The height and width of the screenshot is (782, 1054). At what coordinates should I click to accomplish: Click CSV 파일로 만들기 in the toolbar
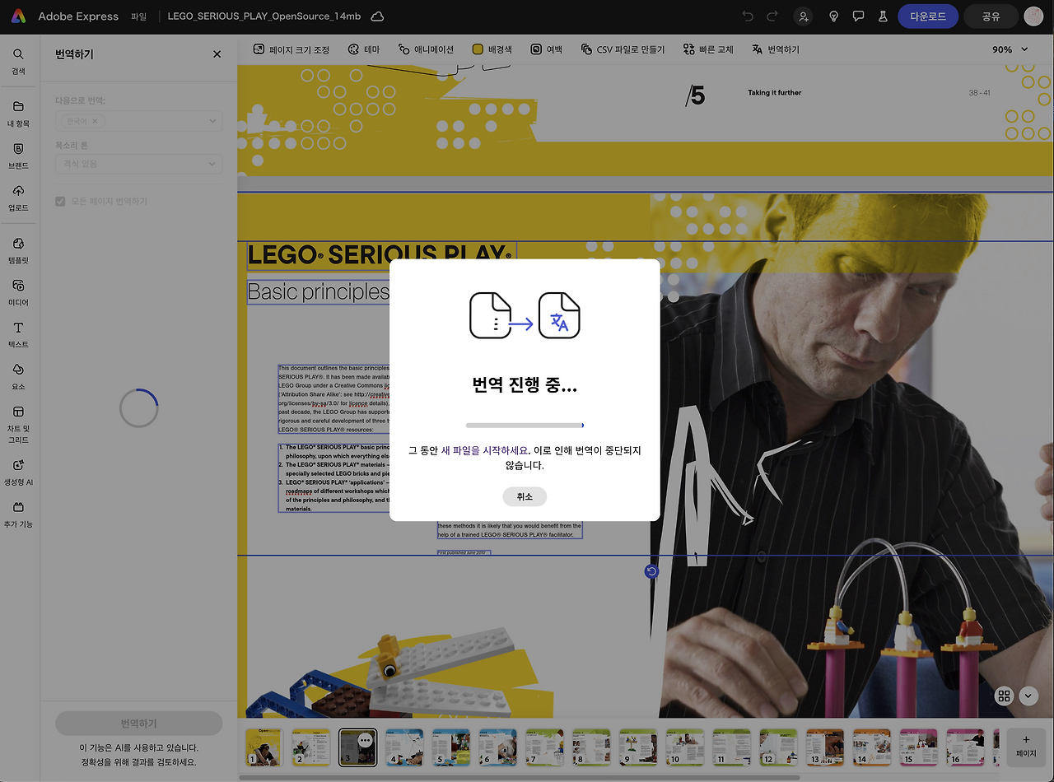pyautogui.click(x=623, y=49)
